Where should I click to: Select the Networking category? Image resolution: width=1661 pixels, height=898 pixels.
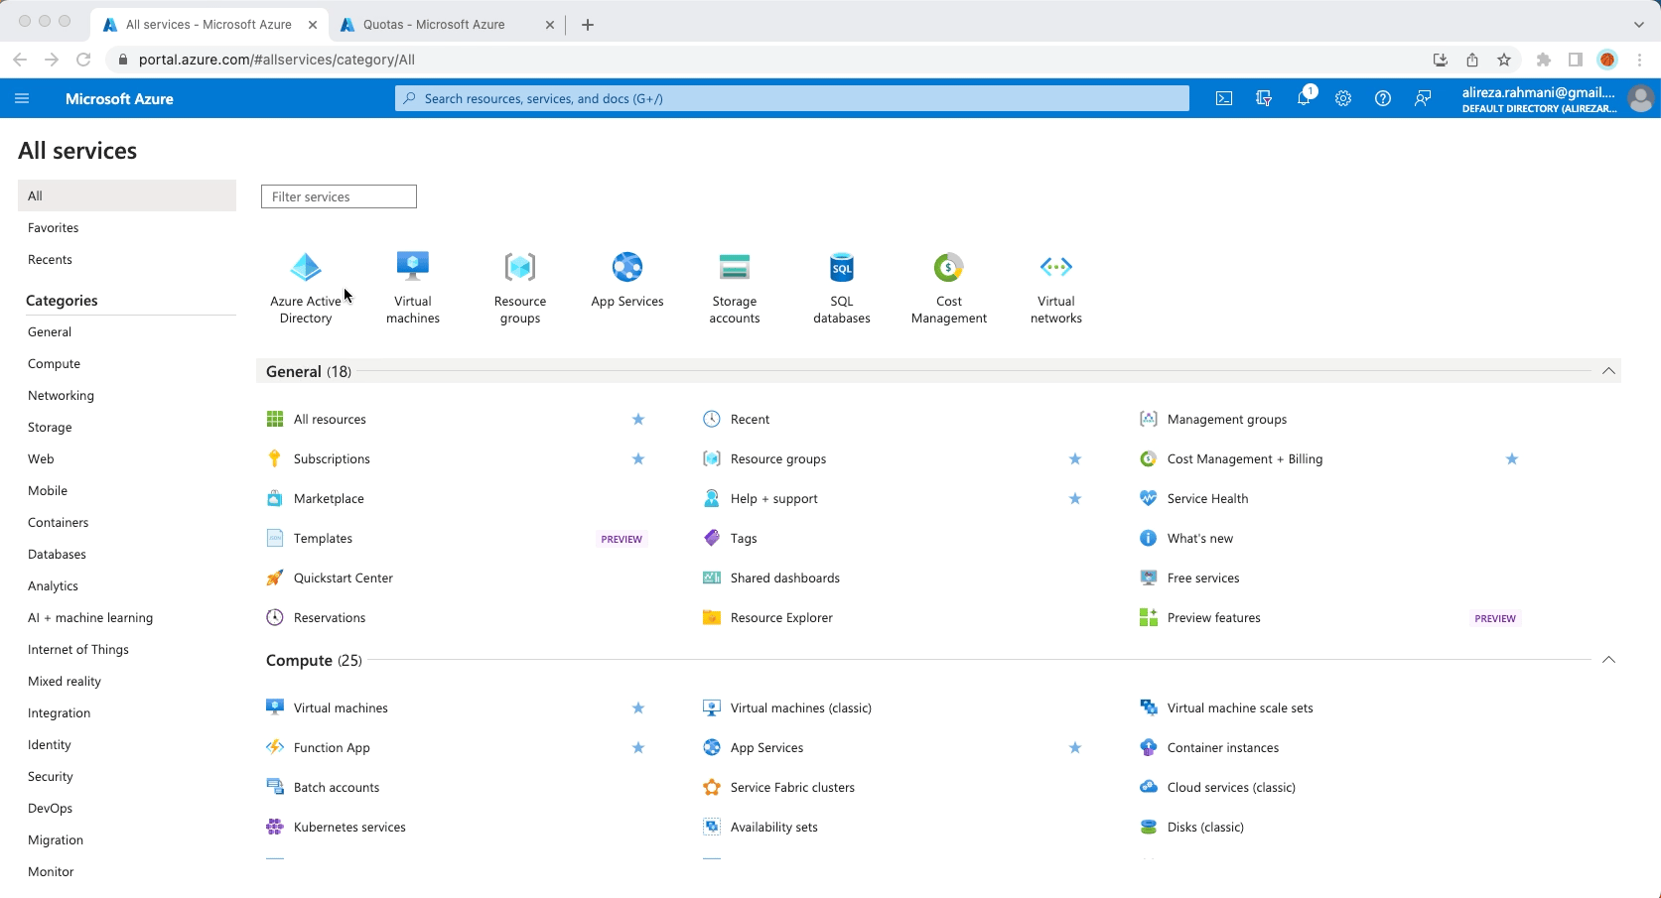click(x=61, y=395)
